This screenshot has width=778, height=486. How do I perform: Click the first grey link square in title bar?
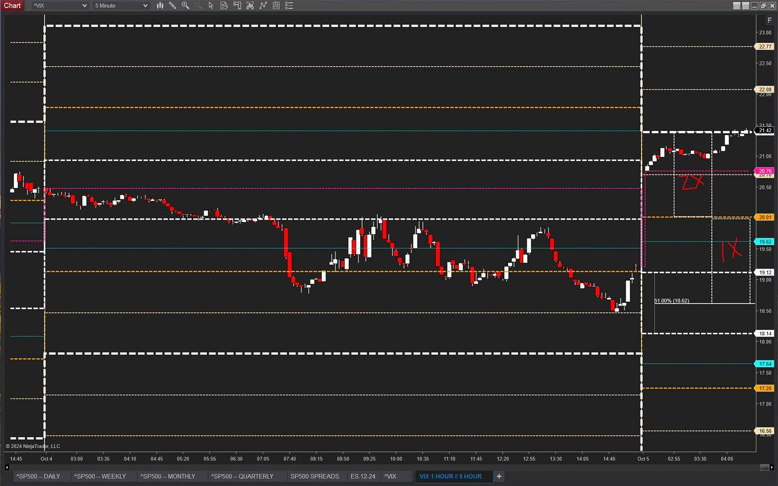(x=737, y=5)
